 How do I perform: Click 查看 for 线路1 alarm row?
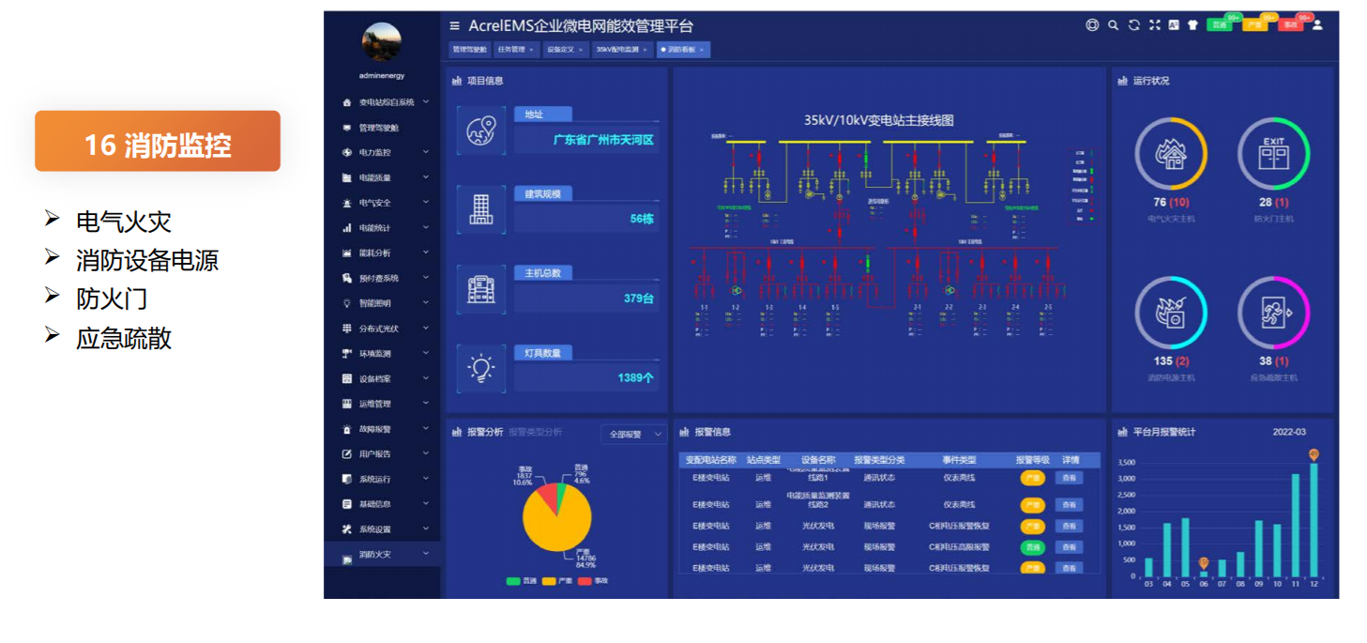[x=1069, y=478]
